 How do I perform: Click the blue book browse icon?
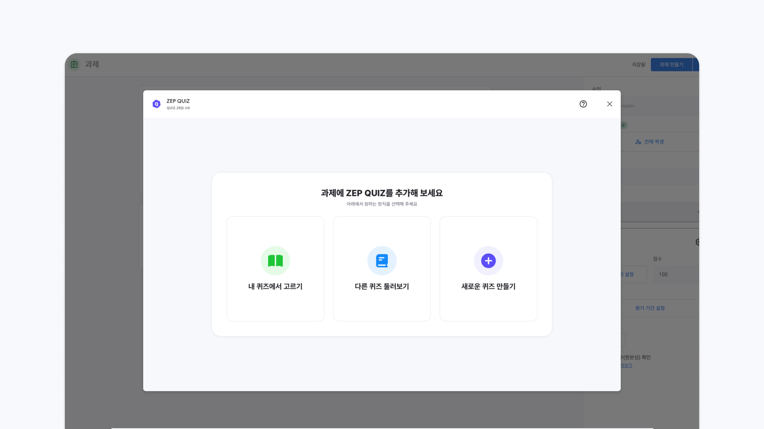(382, 261)
